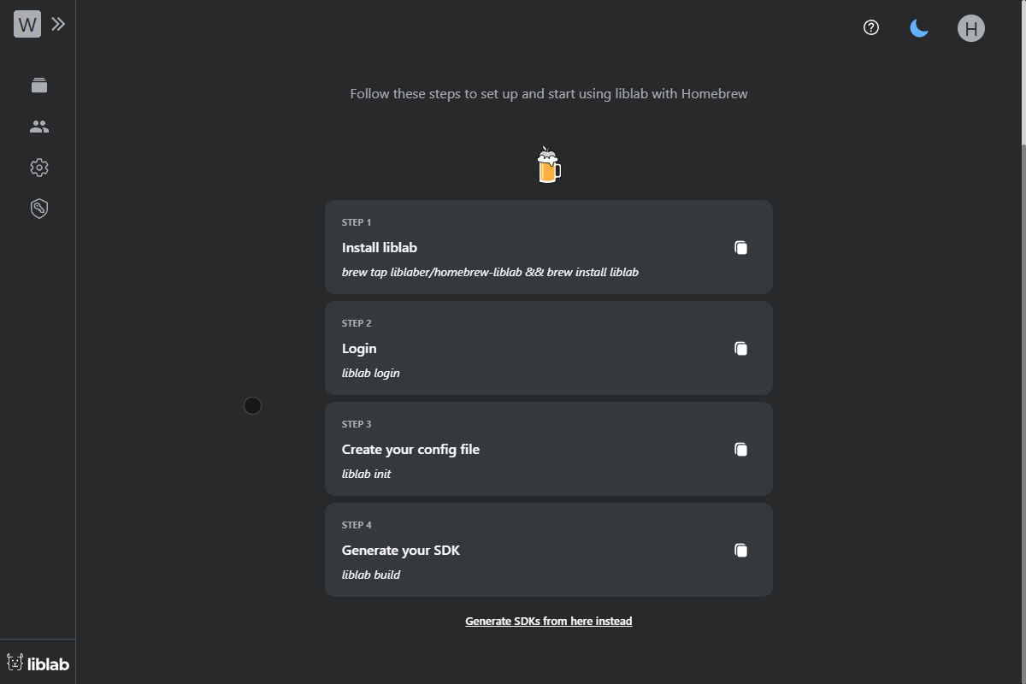Click the Generate SDKs from here instead link
This screenshot has height=684, width=1026.
[x=548, y=622]
